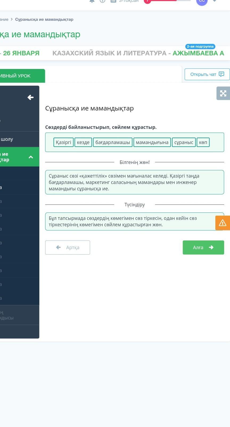Image resolution: width=230 pixels, height=427 pixels.
Task: Click the fullscreen expand icon
Action: (x=223, y=93)
